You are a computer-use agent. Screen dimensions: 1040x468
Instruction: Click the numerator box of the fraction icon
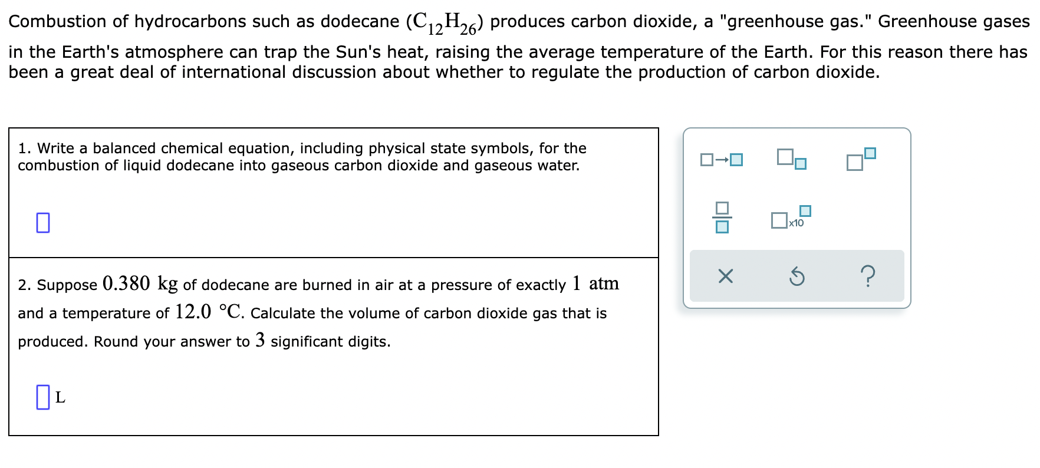tap(722, 207)
